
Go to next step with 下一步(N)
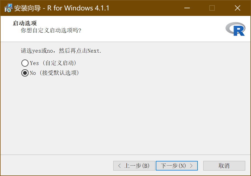click(x=177, y=166)
